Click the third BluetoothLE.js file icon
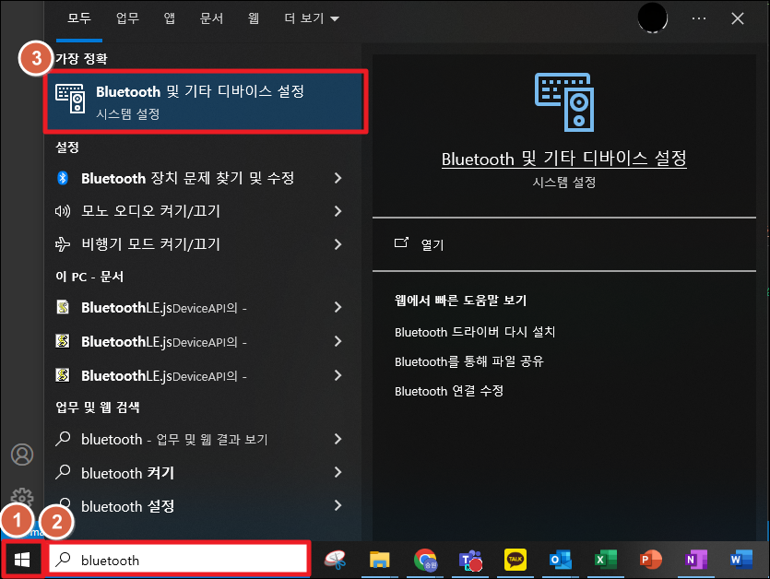 (x=63, y=375)
